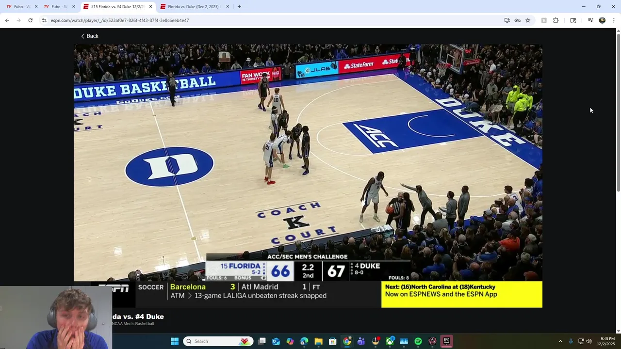The image size is (621, 349).
Task: Click the Back link above the video
Action: 90,36
